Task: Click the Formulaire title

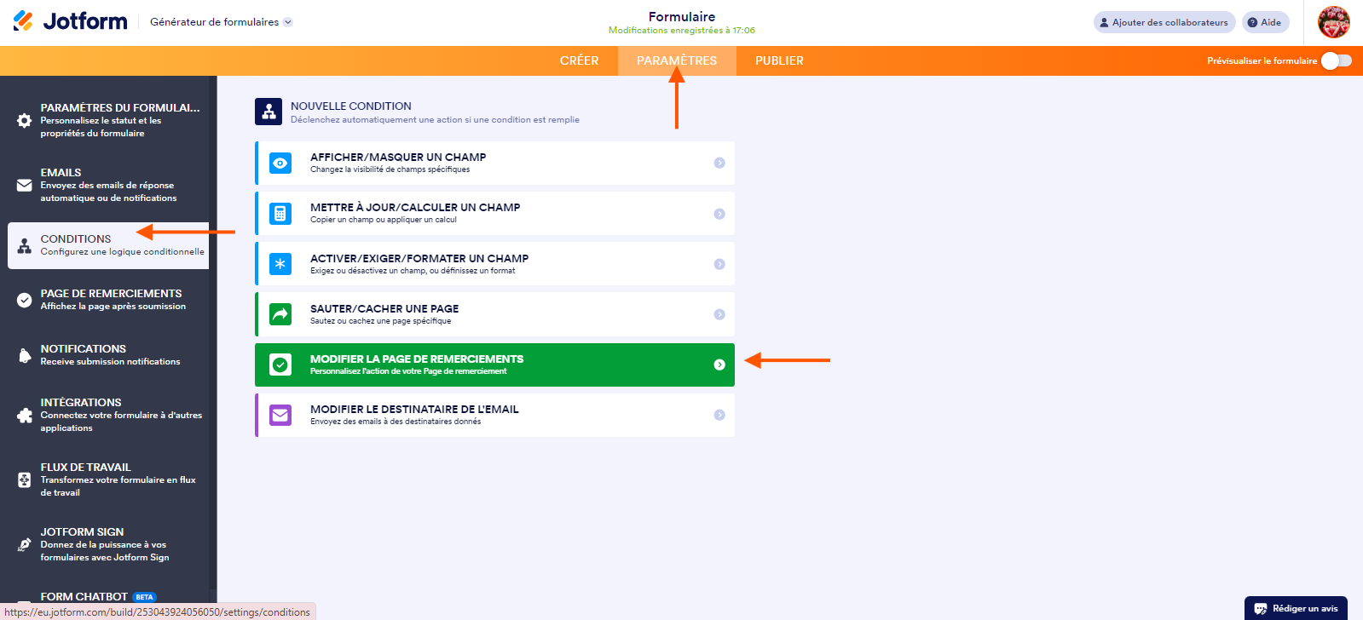Action: [x=682, y=16]
